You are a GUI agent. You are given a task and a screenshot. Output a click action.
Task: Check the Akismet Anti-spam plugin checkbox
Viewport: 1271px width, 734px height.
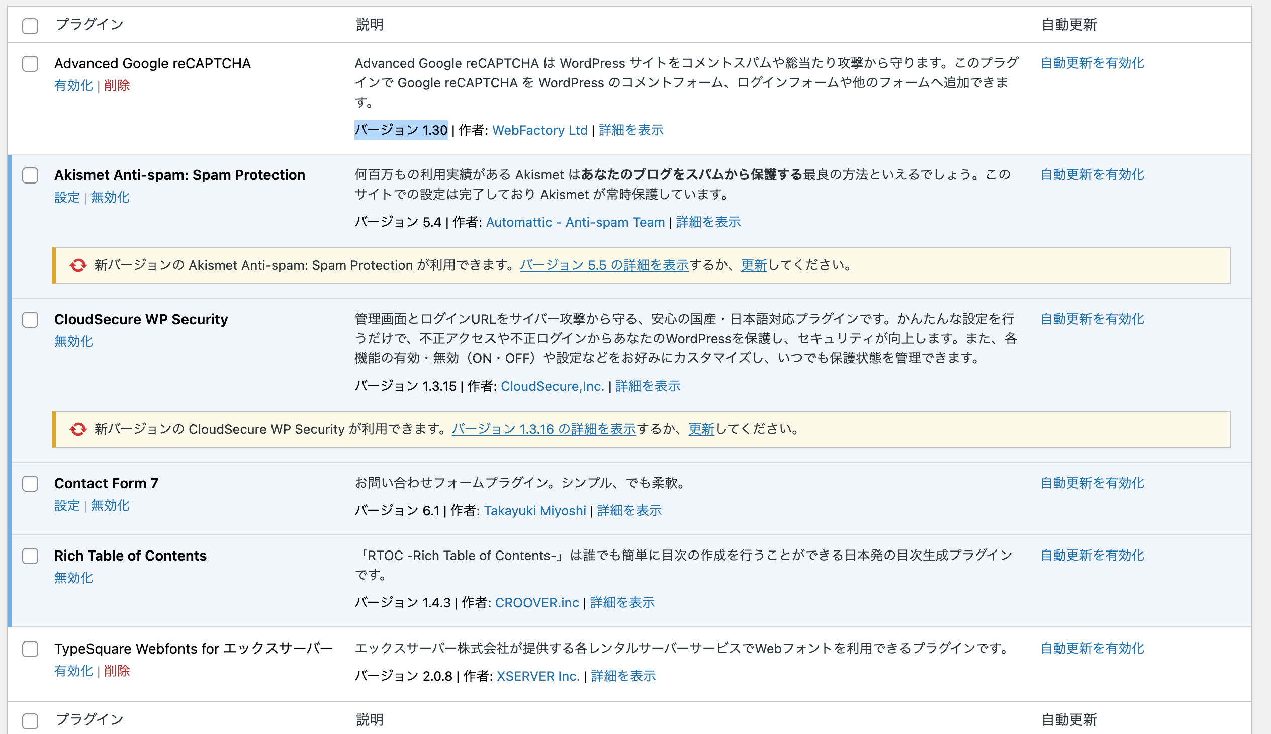[x=30, y=175]
